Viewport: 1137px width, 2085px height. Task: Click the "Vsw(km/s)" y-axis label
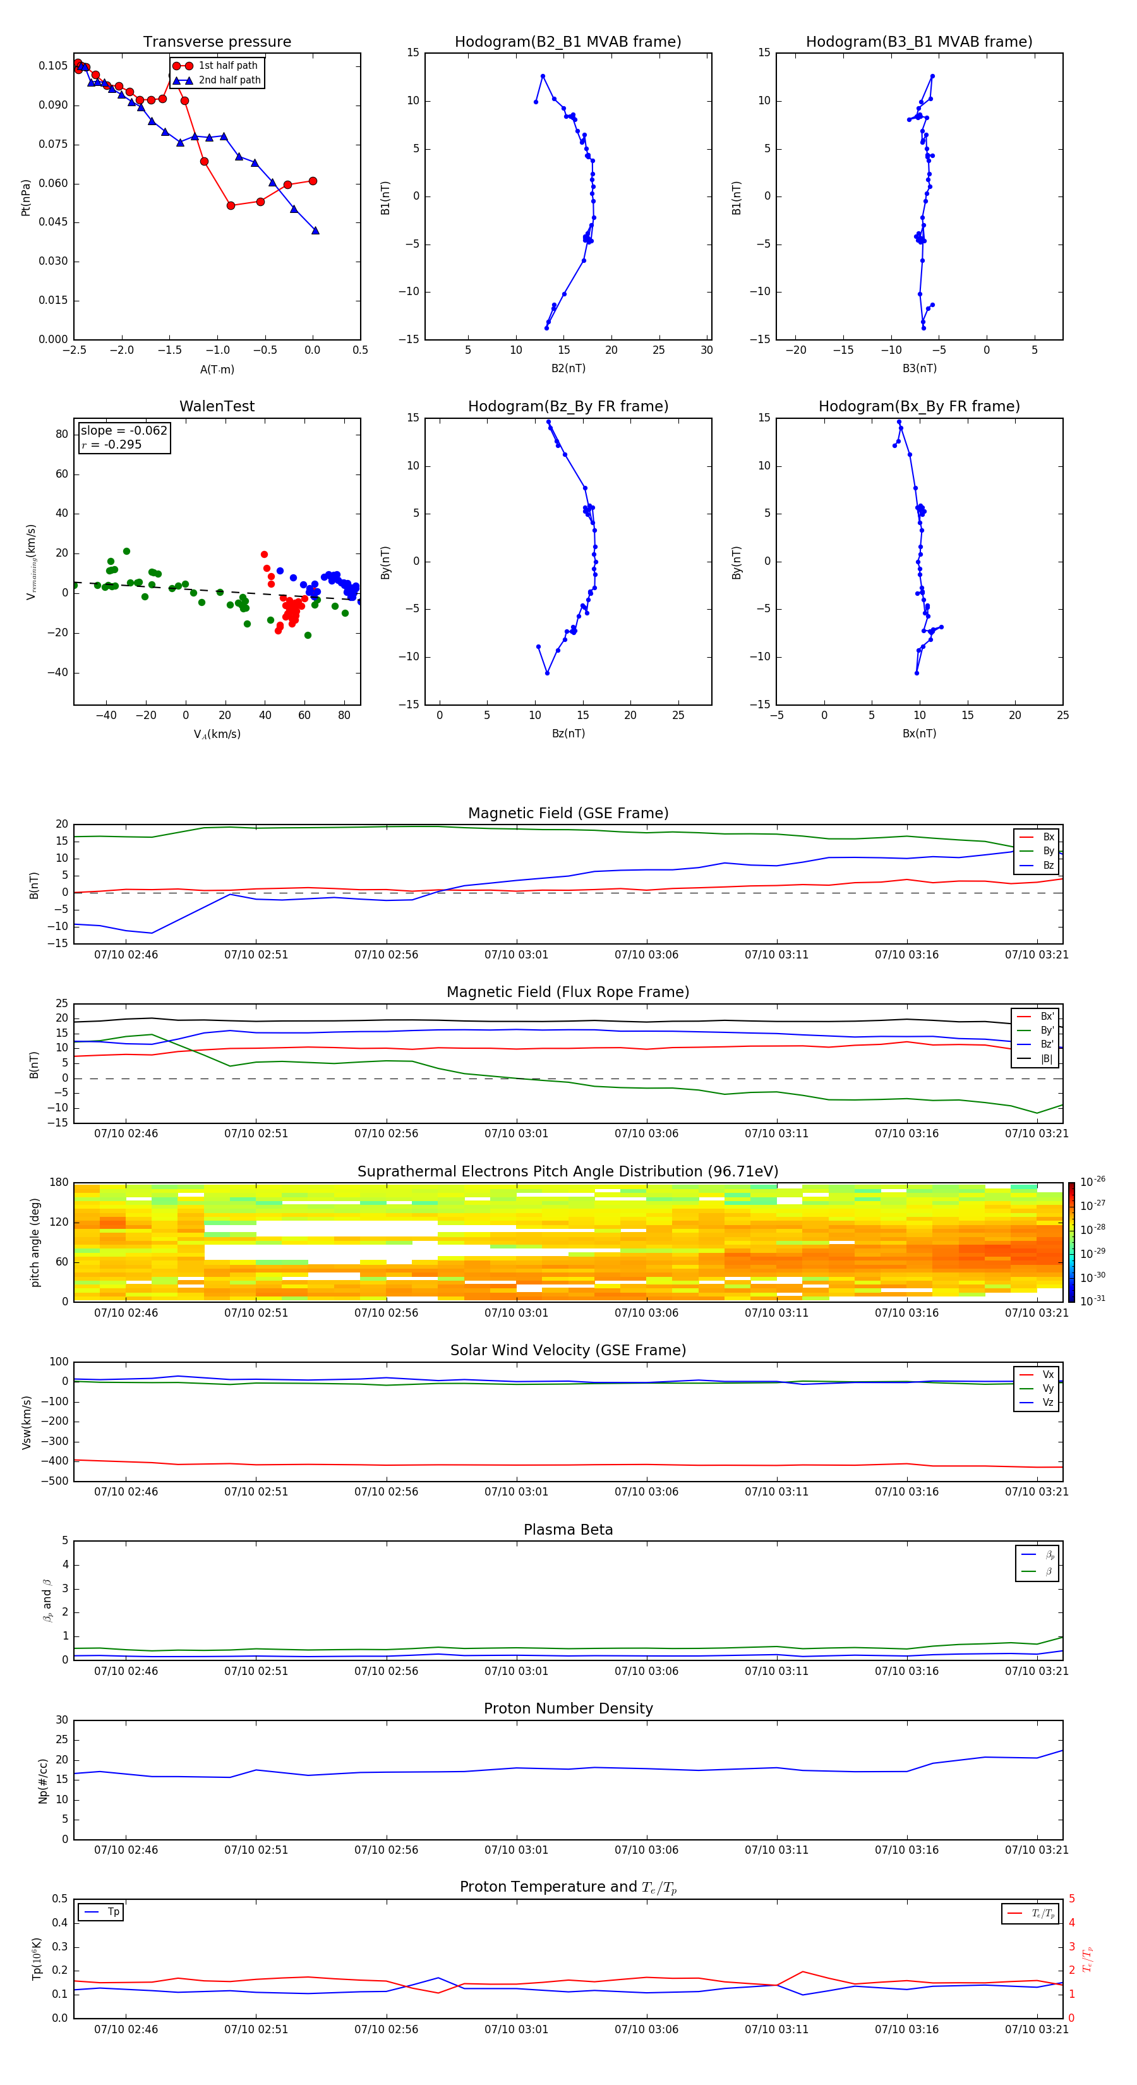[26, 1422]
